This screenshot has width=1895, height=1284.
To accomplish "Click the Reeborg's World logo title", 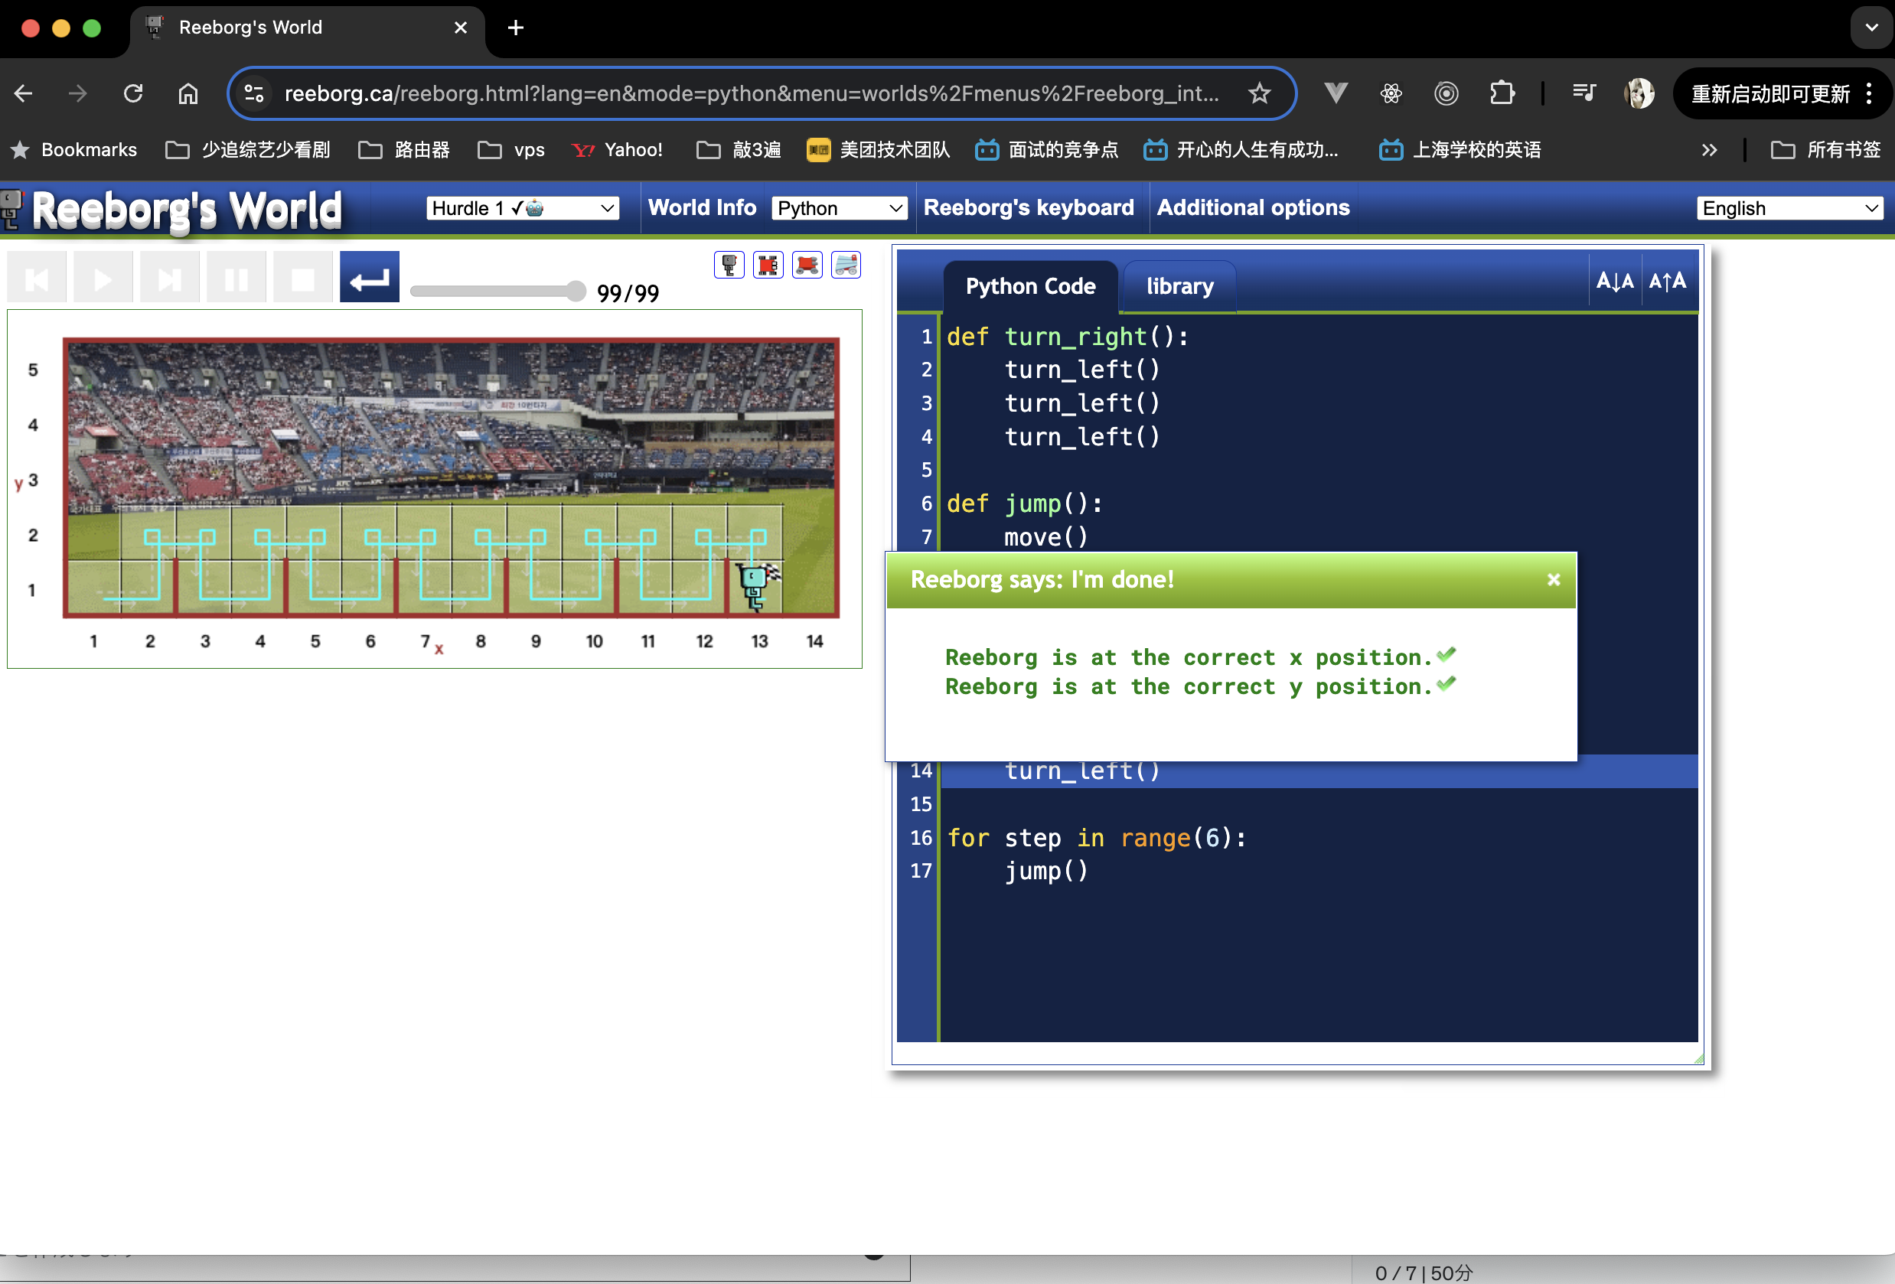I will (x=186, y=210).
